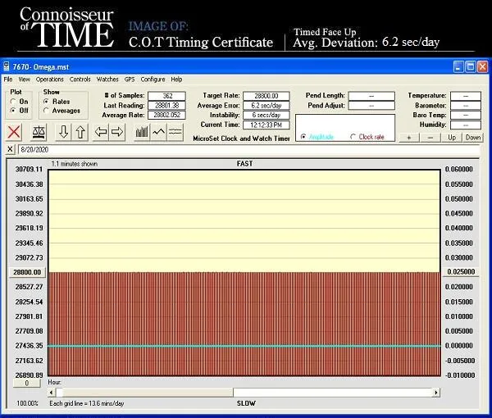The image size is (492, 418).
Task: Click the Pend Length field
Action: pos(371,96)
